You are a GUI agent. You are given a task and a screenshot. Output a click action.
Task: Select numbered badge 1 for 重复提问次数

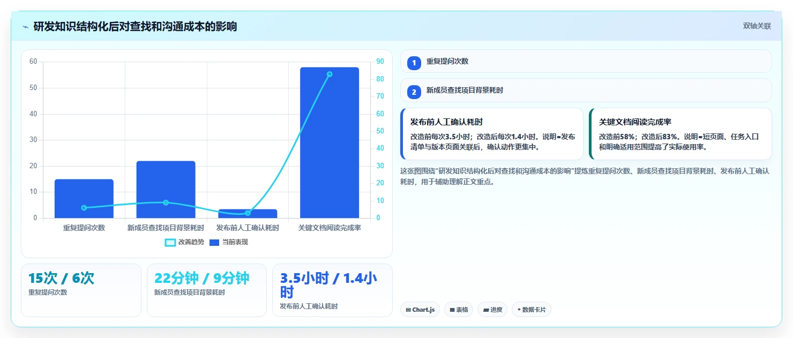coord(414,63)
